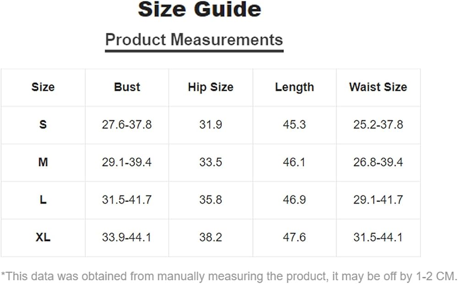This screenshot has width=458, height=284.
Task: Click the XL size row label
Action: (43, 237)
